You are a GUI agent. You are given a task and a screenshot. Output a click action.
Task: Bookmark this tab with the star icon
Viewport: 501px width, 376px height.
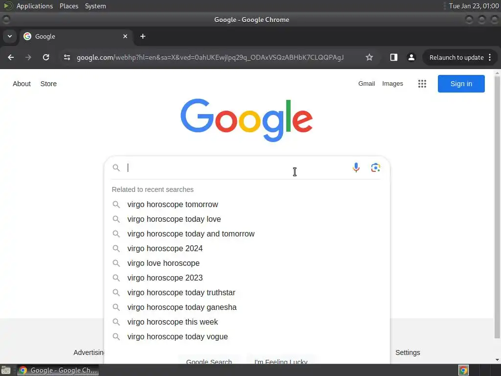(x=369, y=57)
